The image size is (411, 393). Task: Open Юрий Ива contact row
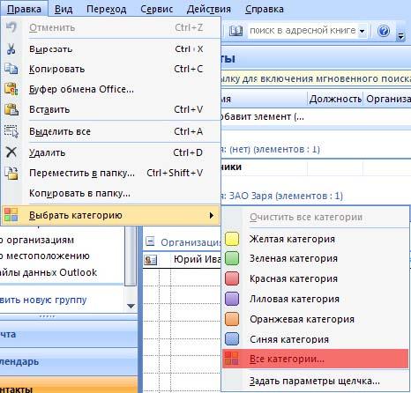pyautogui.click(x=182, y=259)
